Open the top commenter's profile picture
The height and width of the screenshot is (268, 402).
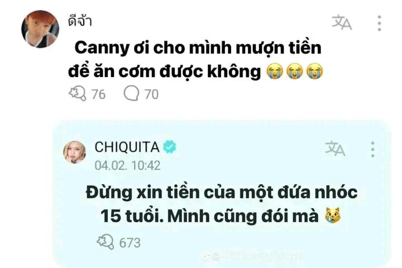point(40,29)
